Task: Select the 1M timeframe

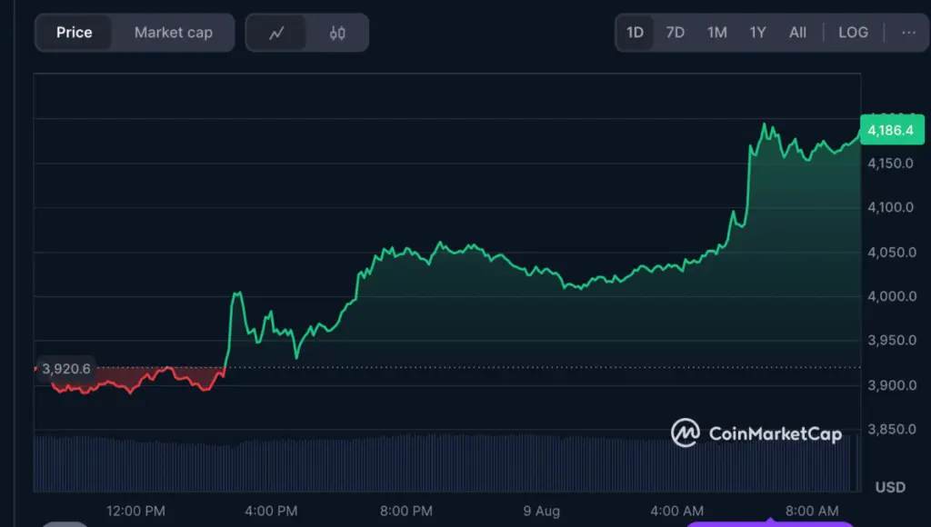Action: point(716,32)
